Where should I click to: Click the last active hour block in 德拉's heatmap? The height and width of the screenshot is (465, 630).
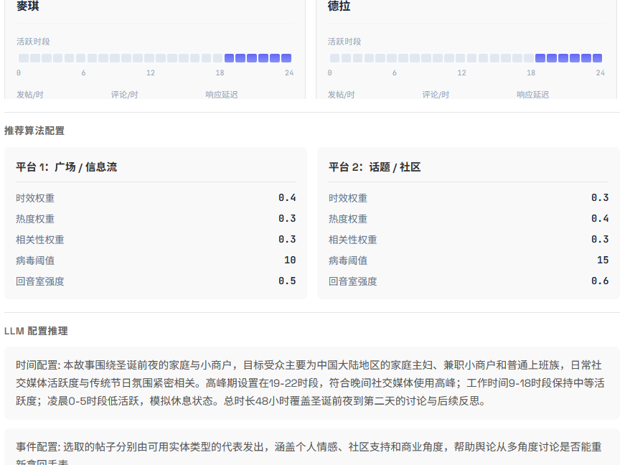click(597, 57)
